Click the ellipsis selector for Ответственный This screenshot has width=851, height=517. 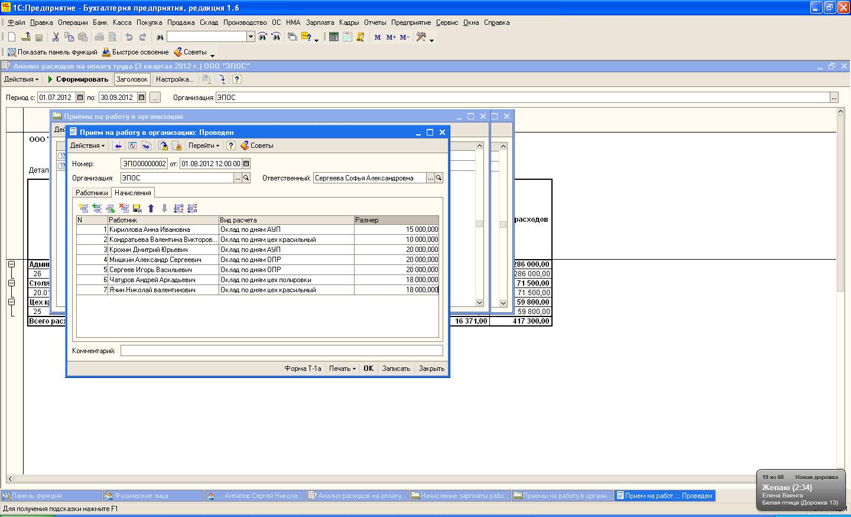(431, 178)
